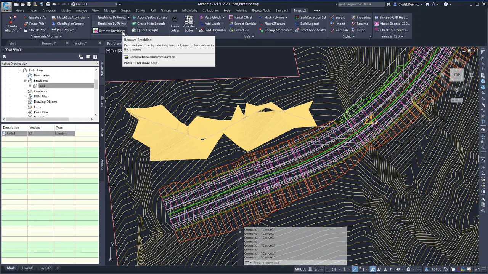488x274 pixels.
Task: Collapse the Definition tree node
Action: tap(20, 70)
